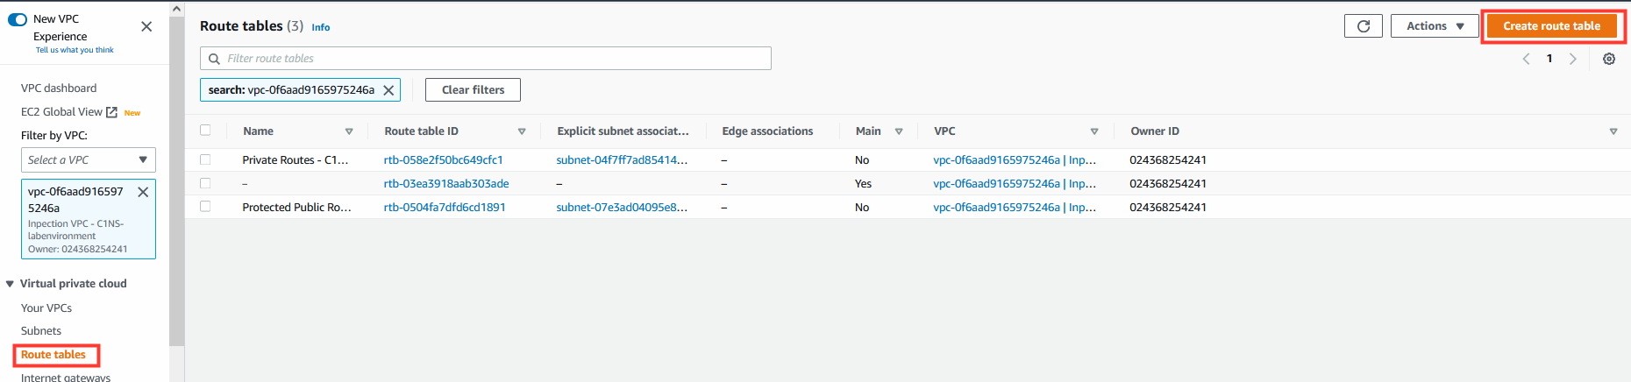
Task: Check the Private Routes row checkbox
Action: (x=205, y=159)
